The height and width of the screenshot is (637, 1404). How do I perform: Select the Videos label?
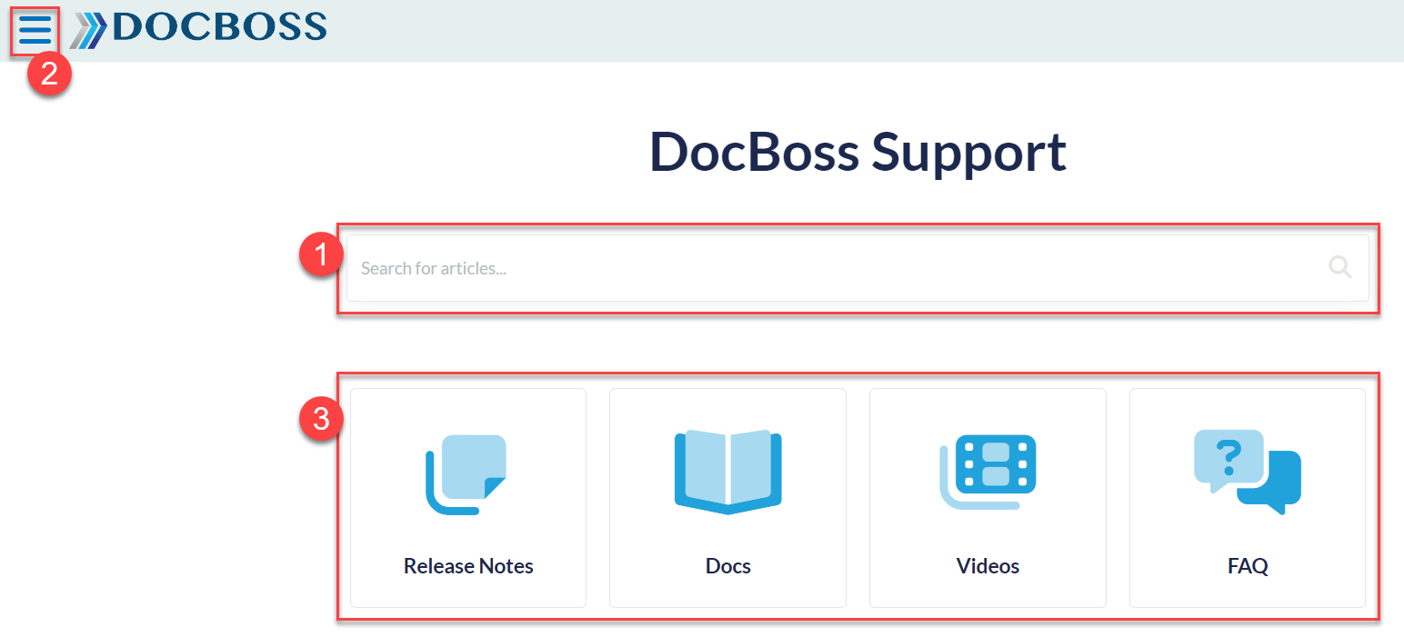(x=988, y=566)
